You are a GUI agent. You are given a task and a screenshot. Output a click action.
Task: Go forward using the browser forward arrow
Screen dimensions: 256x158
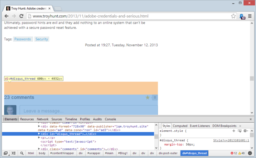[x=14, y=16]
